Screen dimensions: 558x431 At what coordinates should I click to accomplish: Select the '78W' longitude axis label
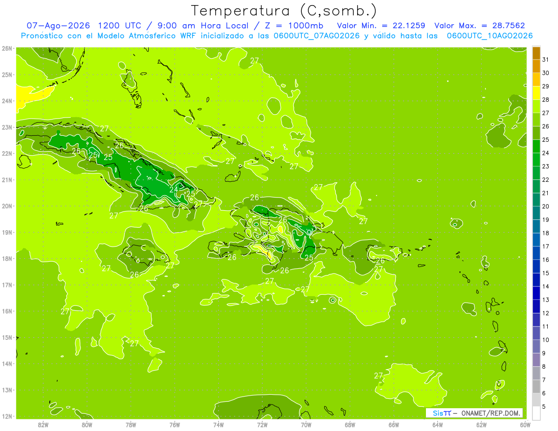131,425
